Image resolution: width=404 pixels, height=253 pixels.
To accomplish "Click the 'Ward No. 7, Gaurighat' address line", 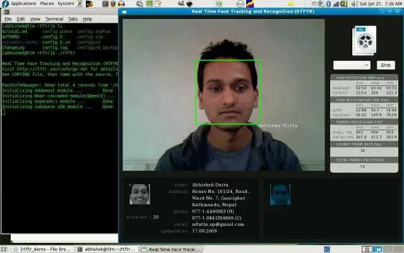I will tap(218, 198).
